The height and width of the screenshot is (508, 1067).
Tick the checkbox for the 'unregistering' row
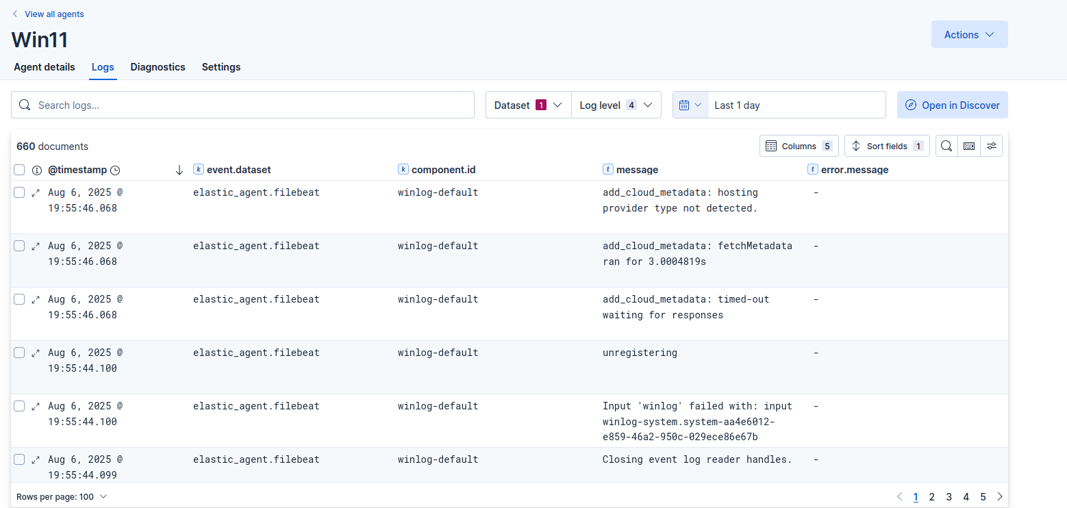(19, 353)
